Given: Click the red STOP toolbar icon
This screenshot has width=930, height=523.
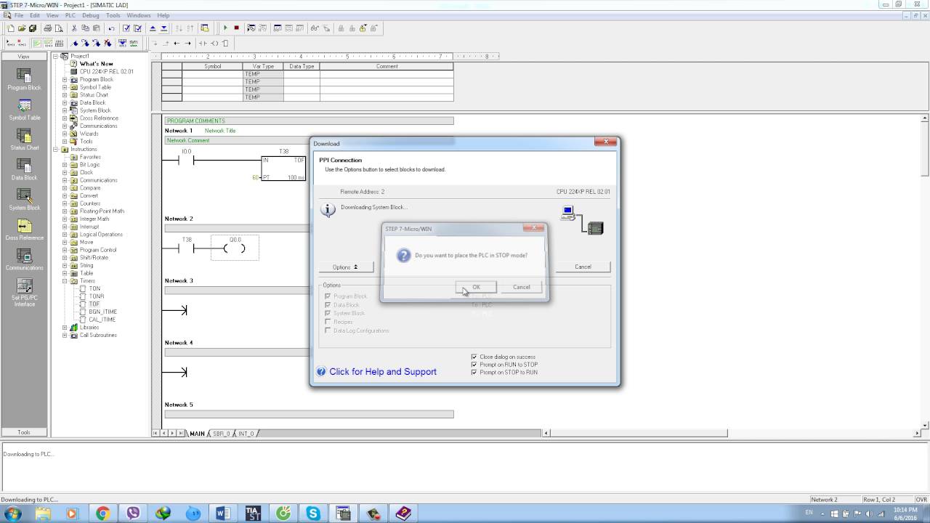Looking at the screenshot, I should coord(236,28).
